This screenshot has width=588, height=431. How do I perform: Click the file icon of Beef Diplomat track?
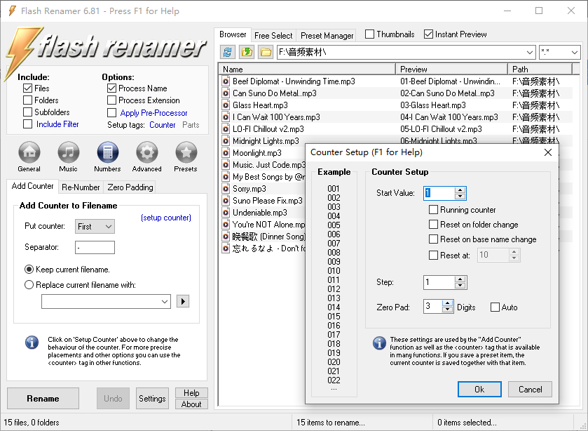[x=226, y=81]
